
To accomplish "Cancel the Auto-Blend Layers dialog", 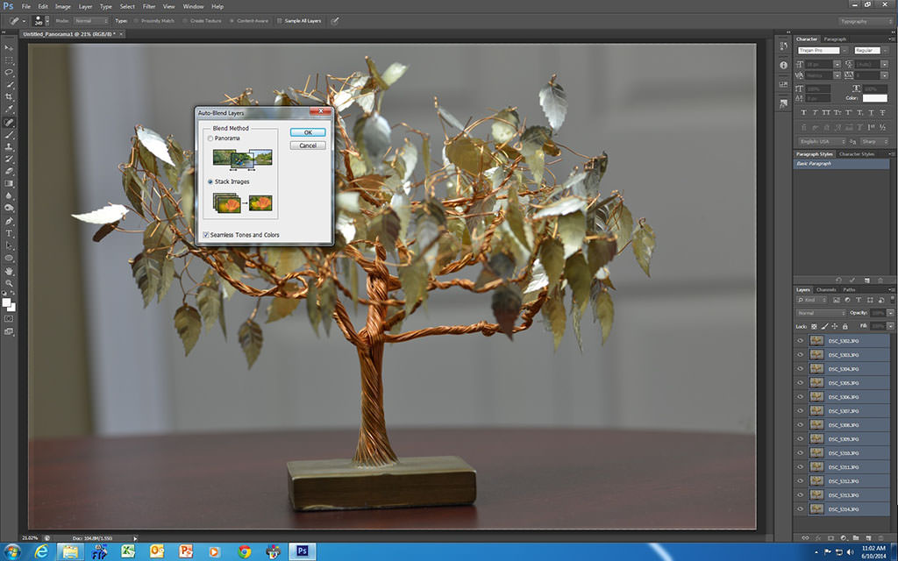I will 308,146.
